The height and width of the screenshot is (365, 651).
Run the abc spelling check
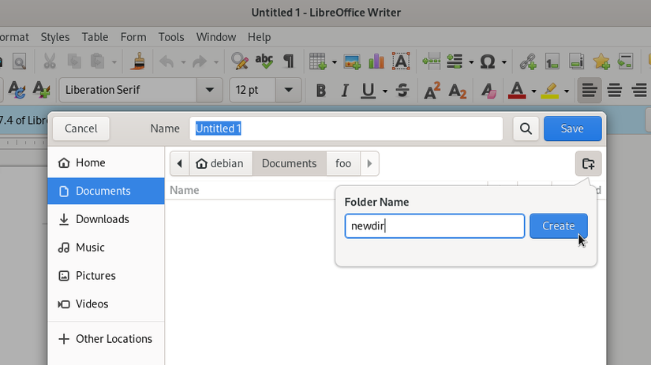coord(264,61)
